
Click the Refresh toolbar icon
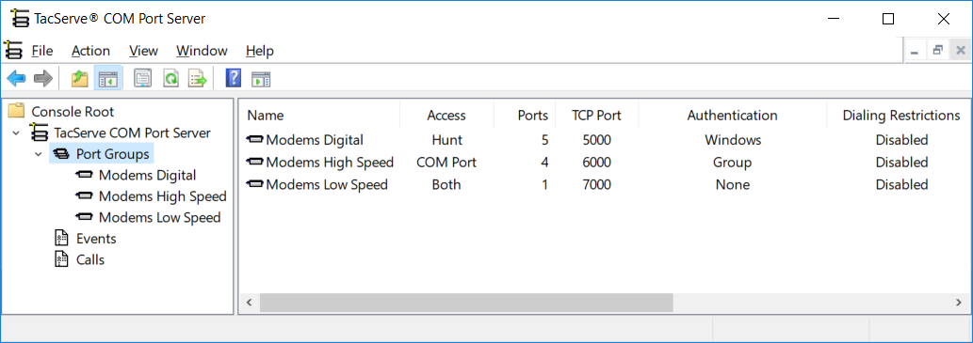point(170,79)
